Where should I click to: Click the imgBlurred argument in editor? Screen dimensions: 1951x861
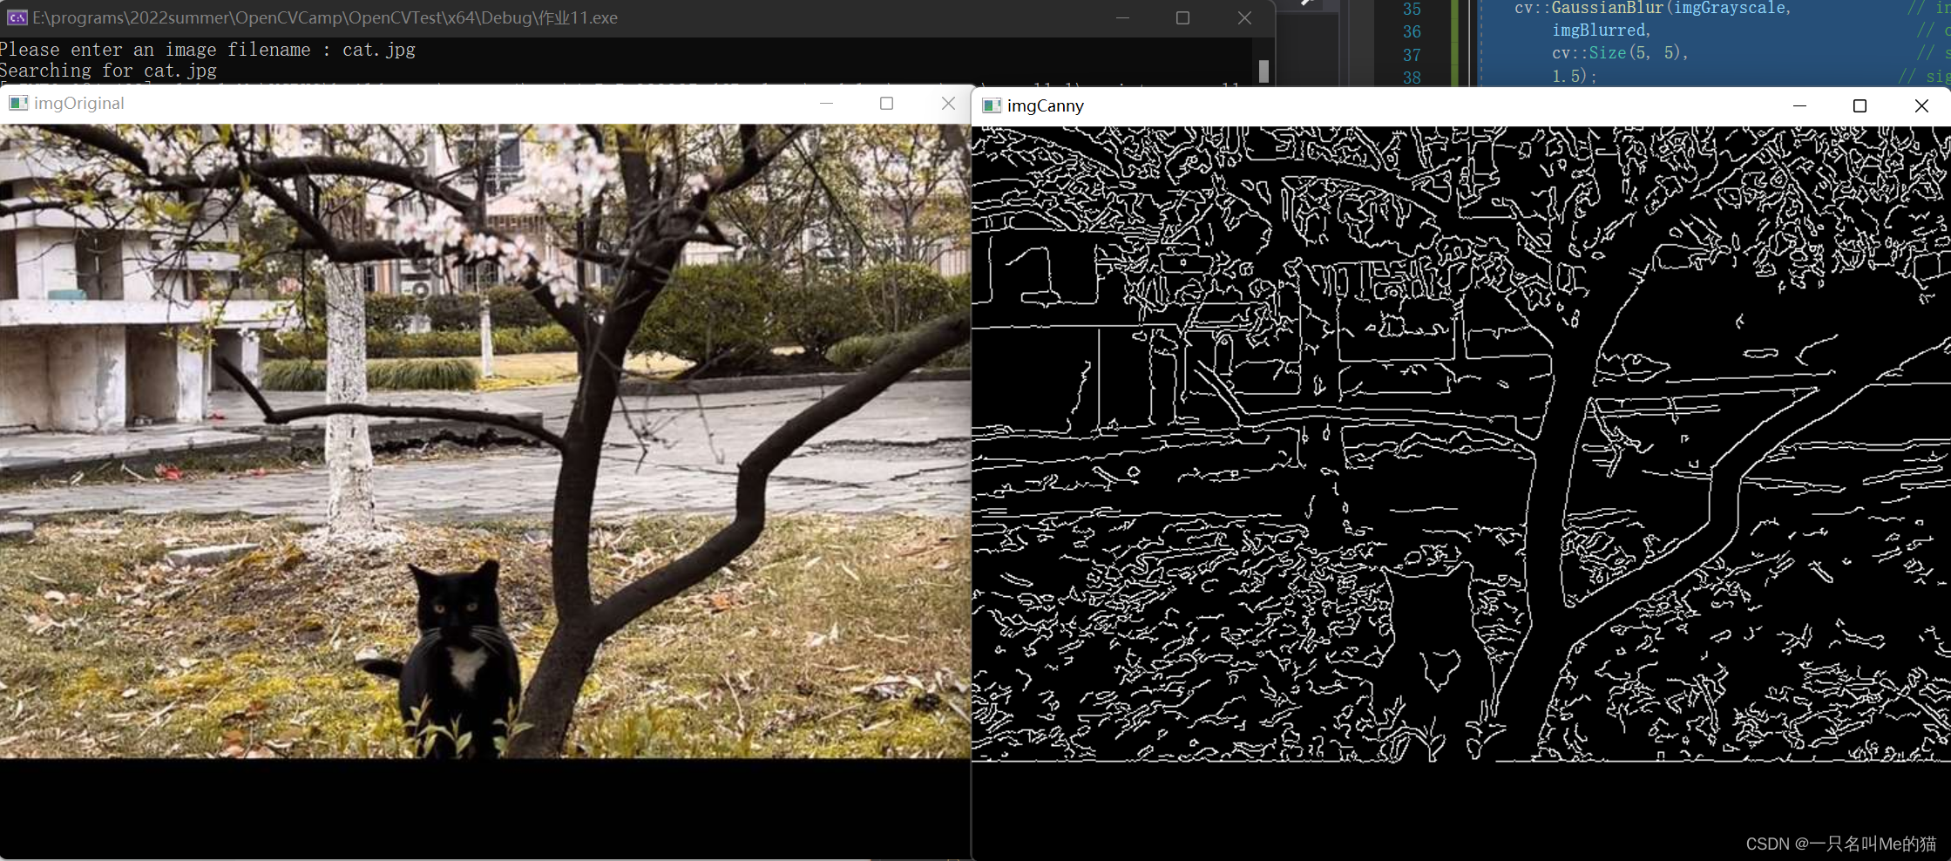click(1601, 31)
